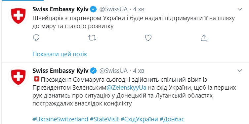Open Swiss Embassy Kyiv profile name, second tweet
This screenshot has width=249, height=124.
(60, 71)
